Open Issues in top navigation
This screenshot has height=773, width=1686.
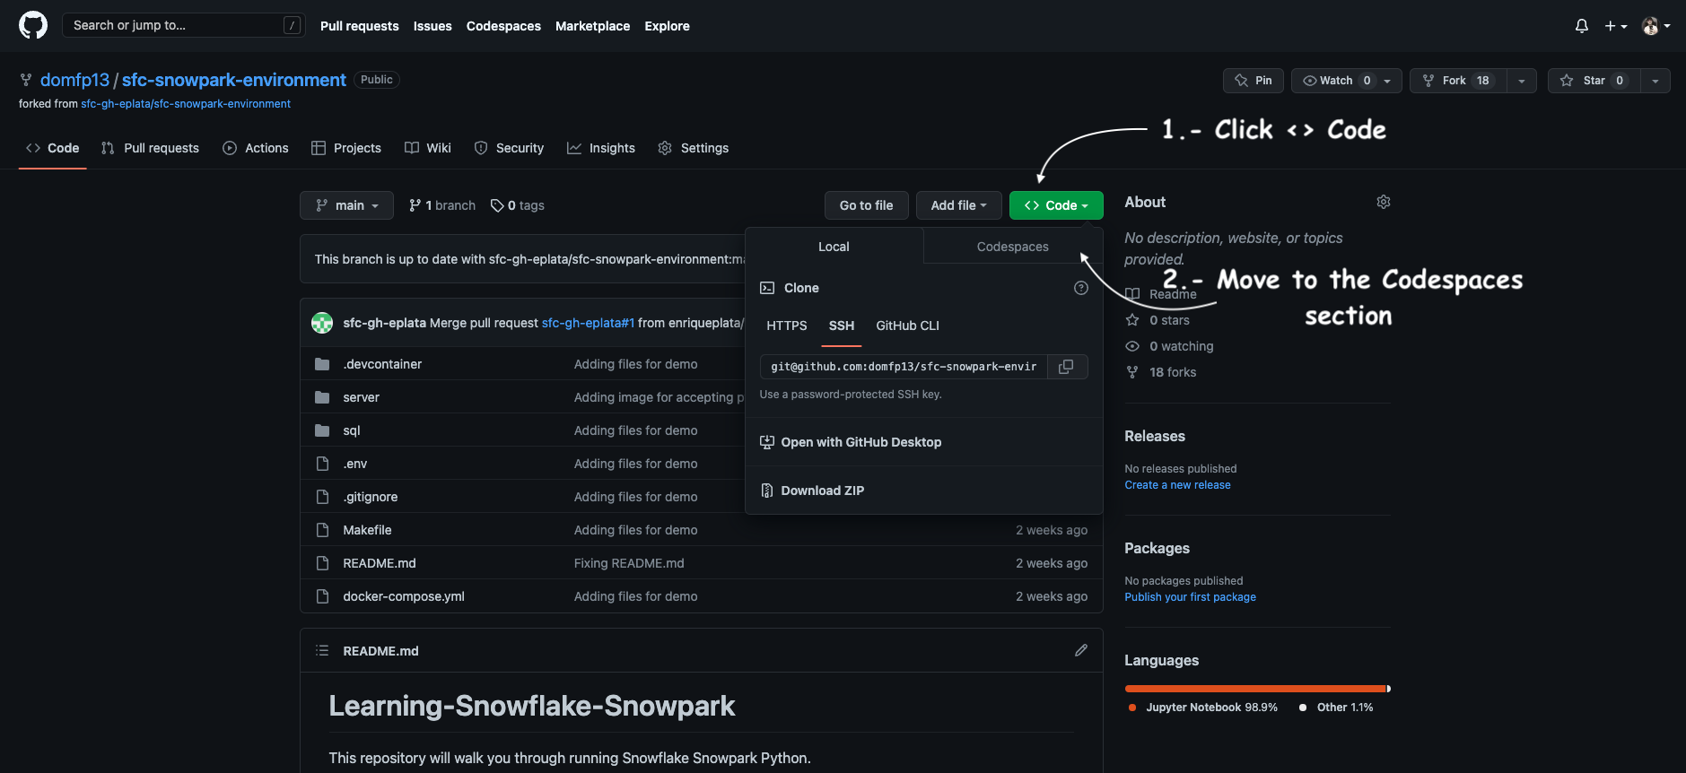[x=432, y=26]
